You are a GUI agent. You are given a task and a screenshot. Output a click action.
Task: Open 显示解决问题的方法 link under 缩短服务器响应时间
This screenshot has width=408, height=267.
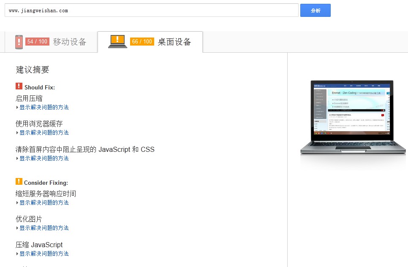44,202
